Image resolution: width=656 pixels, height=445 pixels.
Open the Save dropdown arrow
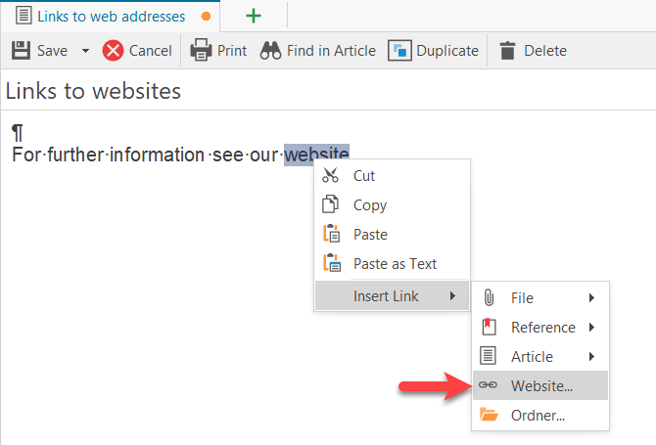[x=85, y=51]
